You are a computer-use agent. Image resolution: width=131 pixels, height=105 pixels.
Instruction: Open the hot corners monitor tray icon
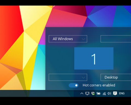(x=87, y=93)
